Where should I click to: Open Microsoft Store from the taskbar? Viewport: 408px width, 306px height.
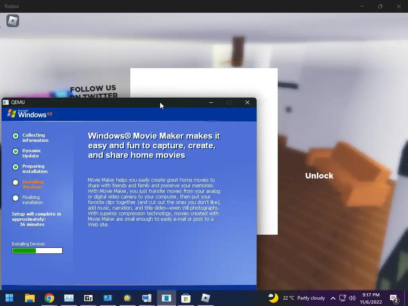pyautogui.click(x=186, y=298)
